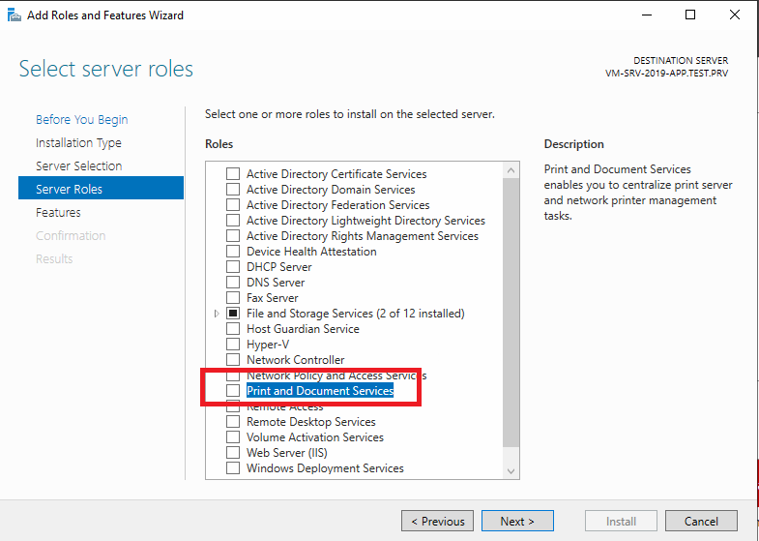Select Active Directory Domain Services label

[x=331, y=190]
